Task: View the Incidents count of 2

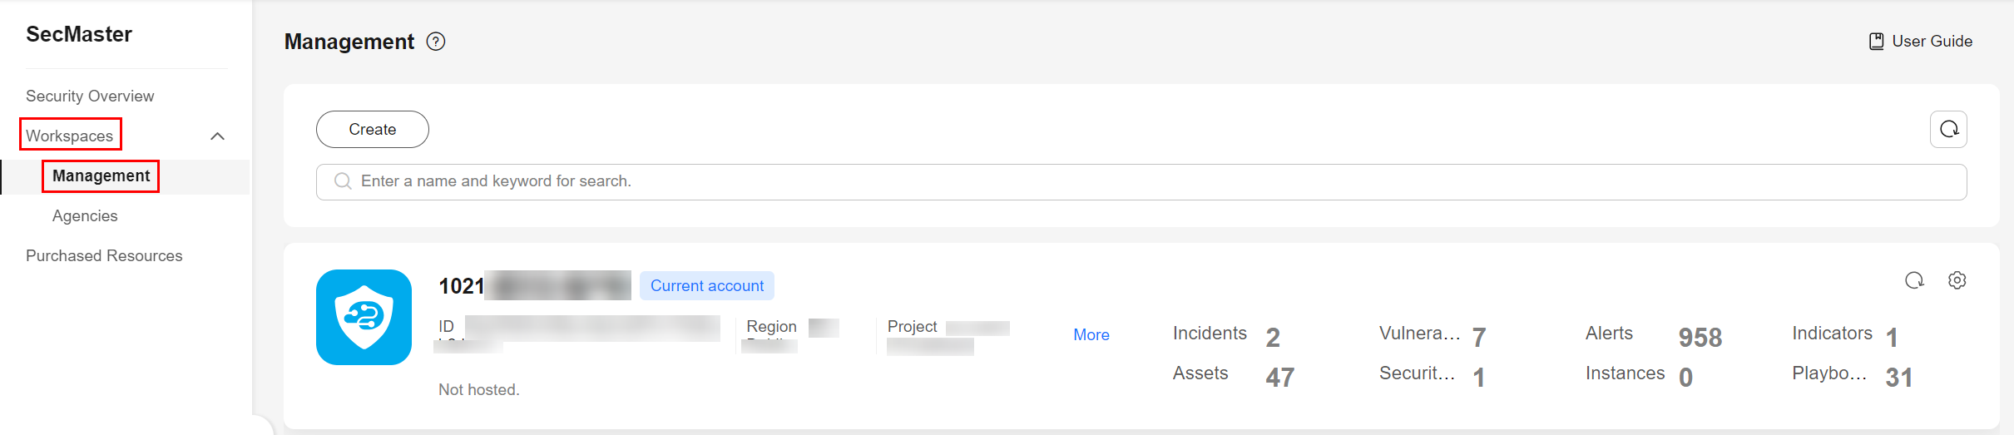Action: [1273, 338]
